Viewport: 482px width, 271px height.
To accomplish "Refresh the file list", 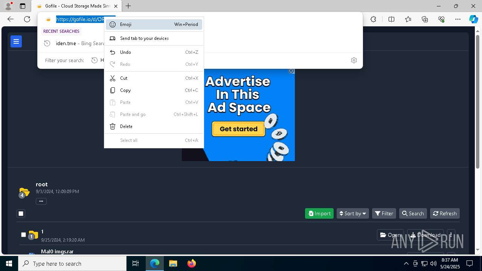I will click(x=445, y=213).
